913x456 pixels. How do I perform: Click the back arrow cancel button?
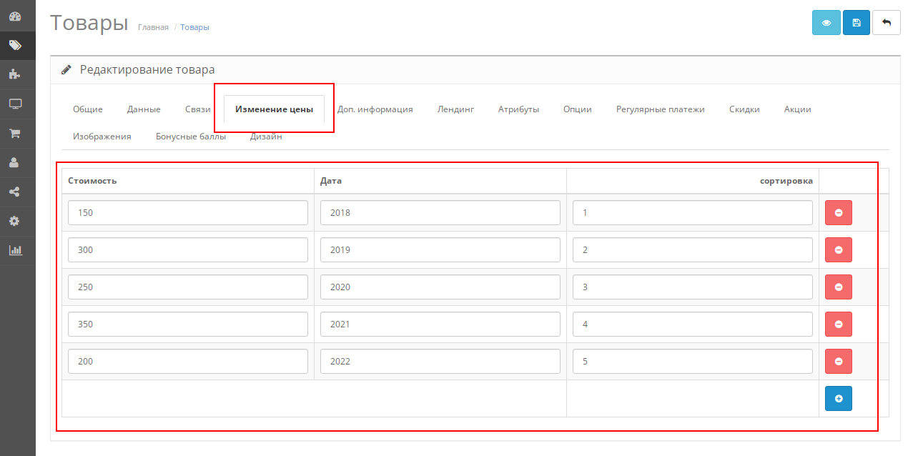coord(887,23)
